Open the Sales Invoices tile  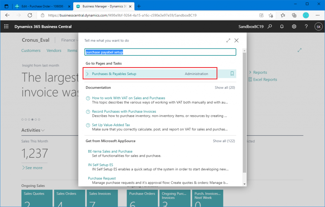click(102, 198)
